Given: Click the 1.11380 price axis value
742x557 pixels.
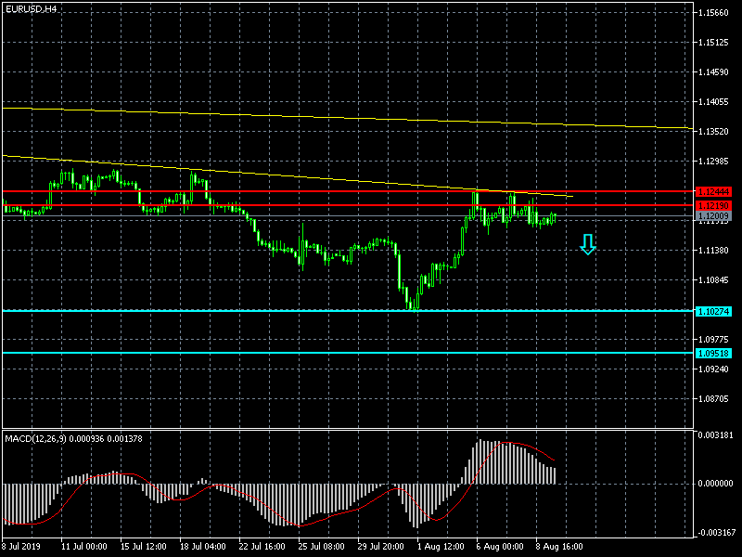Looking at the screenshot, I should coord(713,251).
